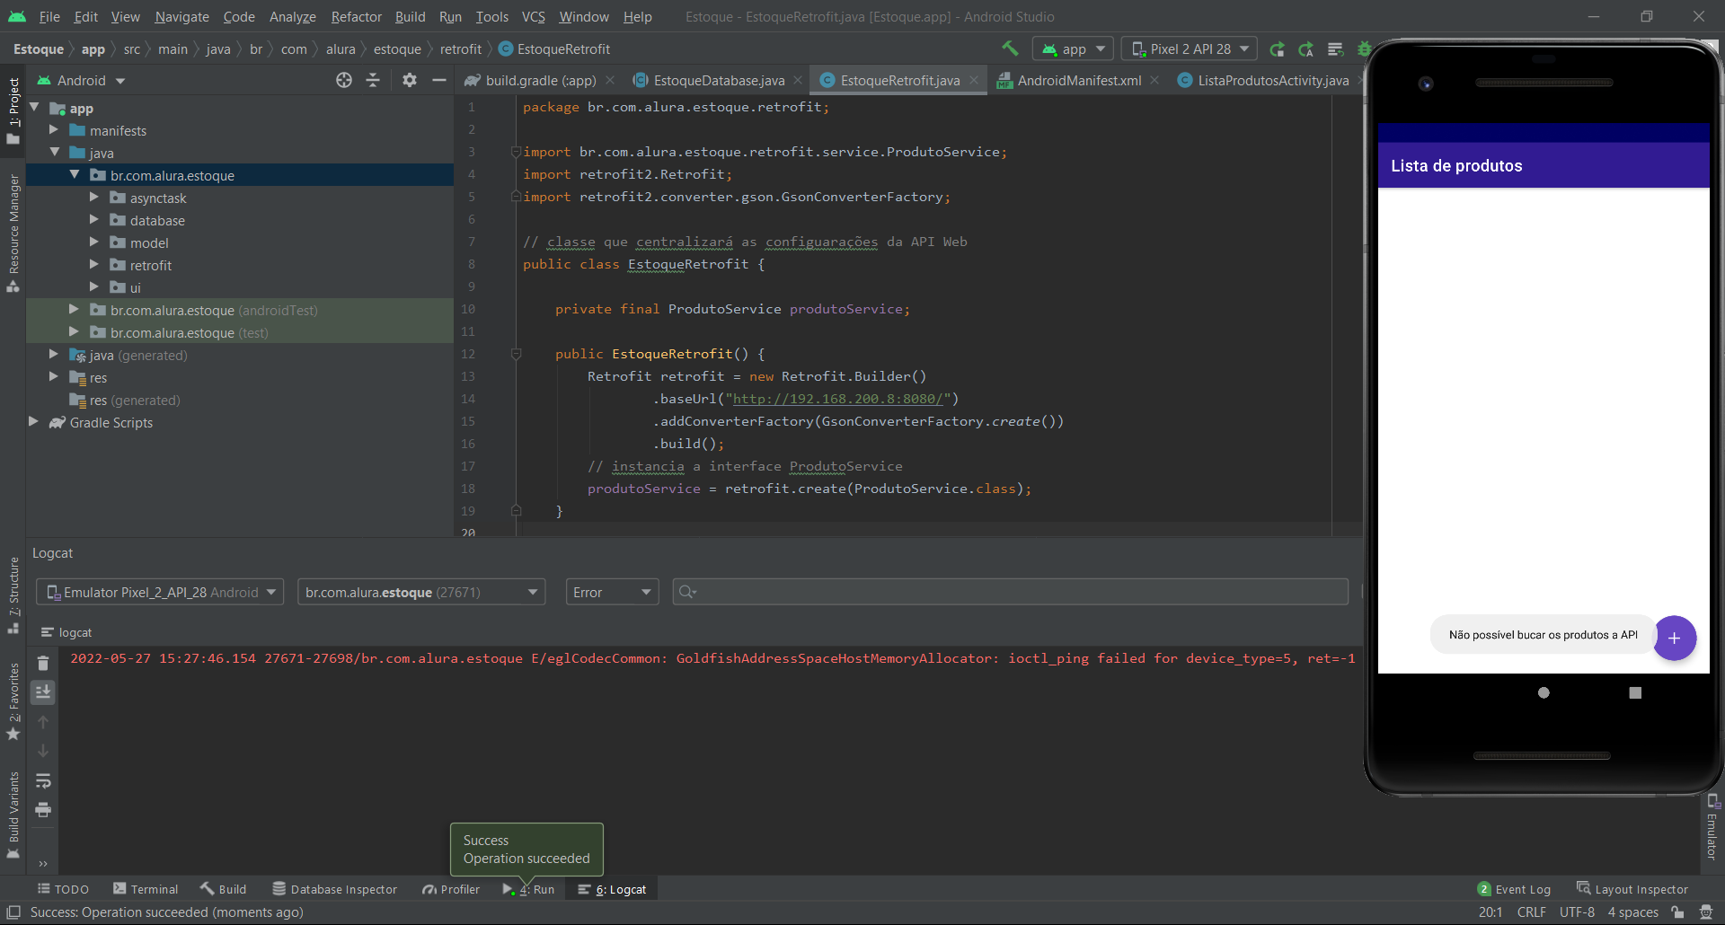Viewport: 1725px width, 925px height.
Task: Open the Resource Manager side panel
Action: click(13, 233)
